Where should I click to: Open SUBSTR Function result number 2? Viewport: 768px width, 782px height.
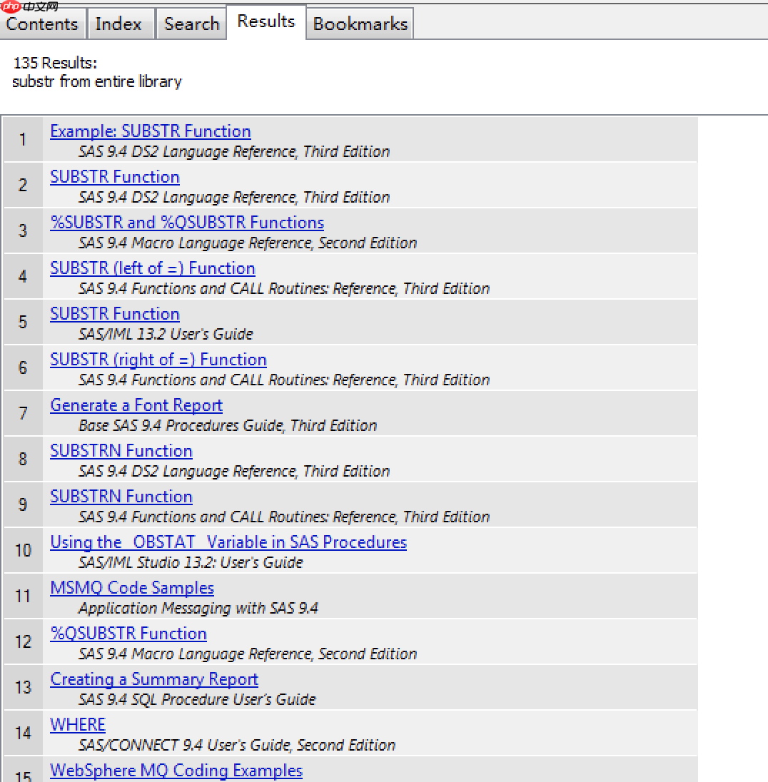pyautogui.click(x=115, y=177)
